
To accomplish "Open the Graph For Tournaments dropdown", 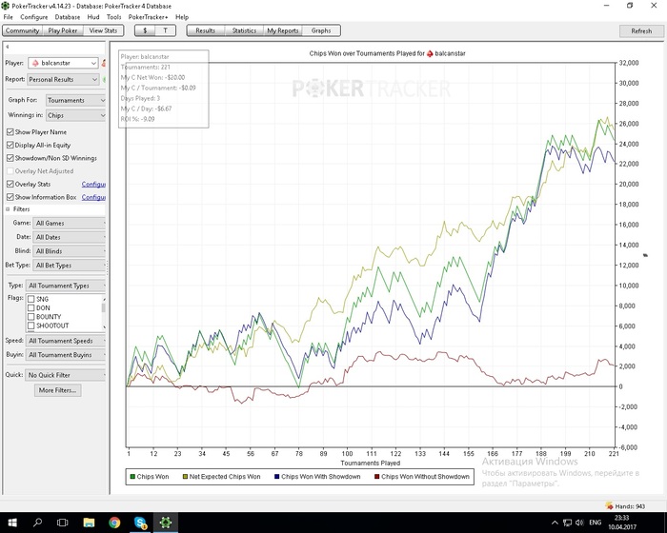I will click(75, 100).
